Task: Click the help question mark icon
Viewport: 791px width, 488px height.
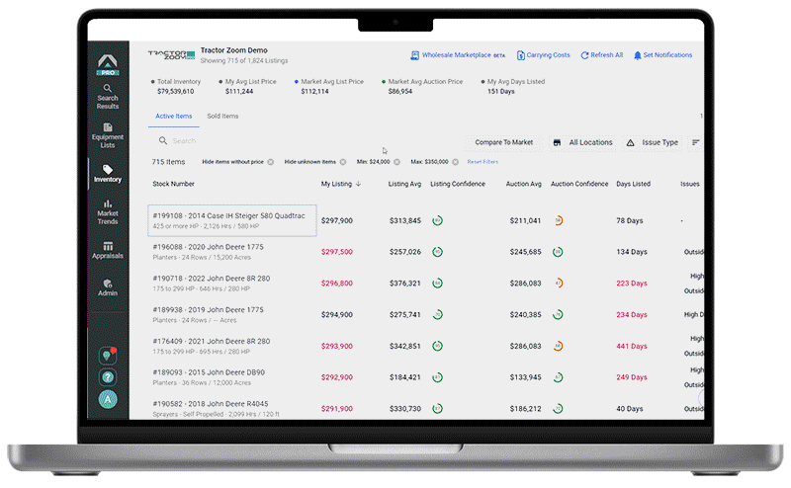Action: (x=108, y=377)
